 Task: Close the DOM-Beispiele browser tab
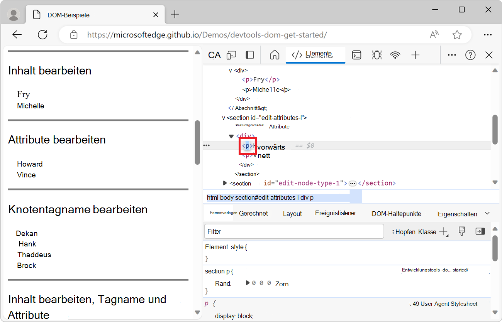156,15
